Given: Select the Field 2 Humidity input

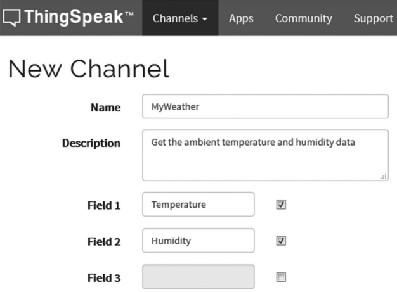Looking at the screenshot, I should point(198,241).
